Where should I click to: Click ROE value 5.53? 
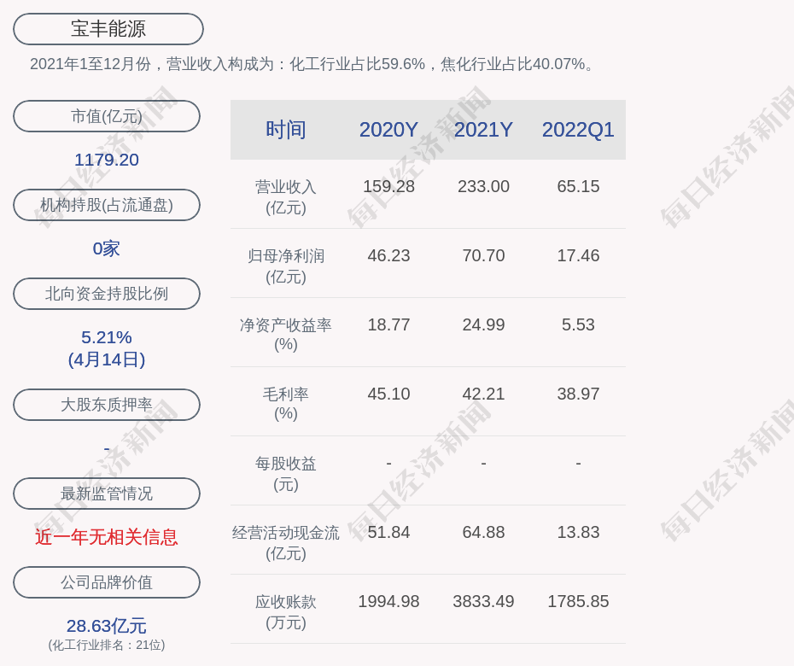578,324
